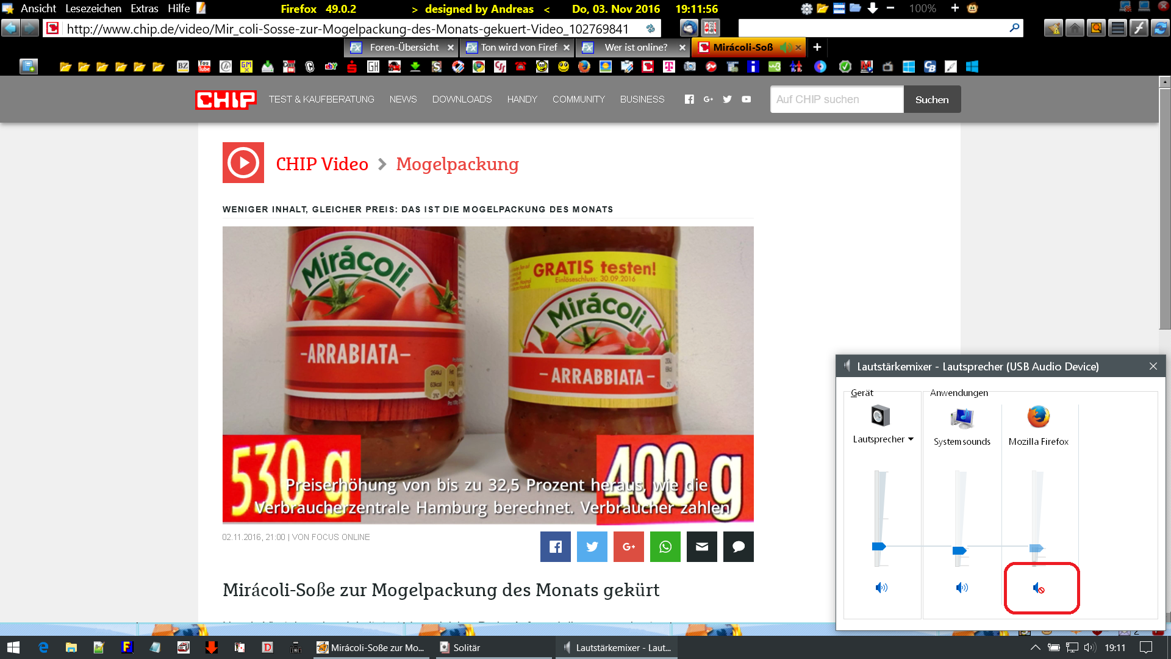Share article on Facebook
The width and height of the screenshot is (1171, 659).
[x=555, y=547]
